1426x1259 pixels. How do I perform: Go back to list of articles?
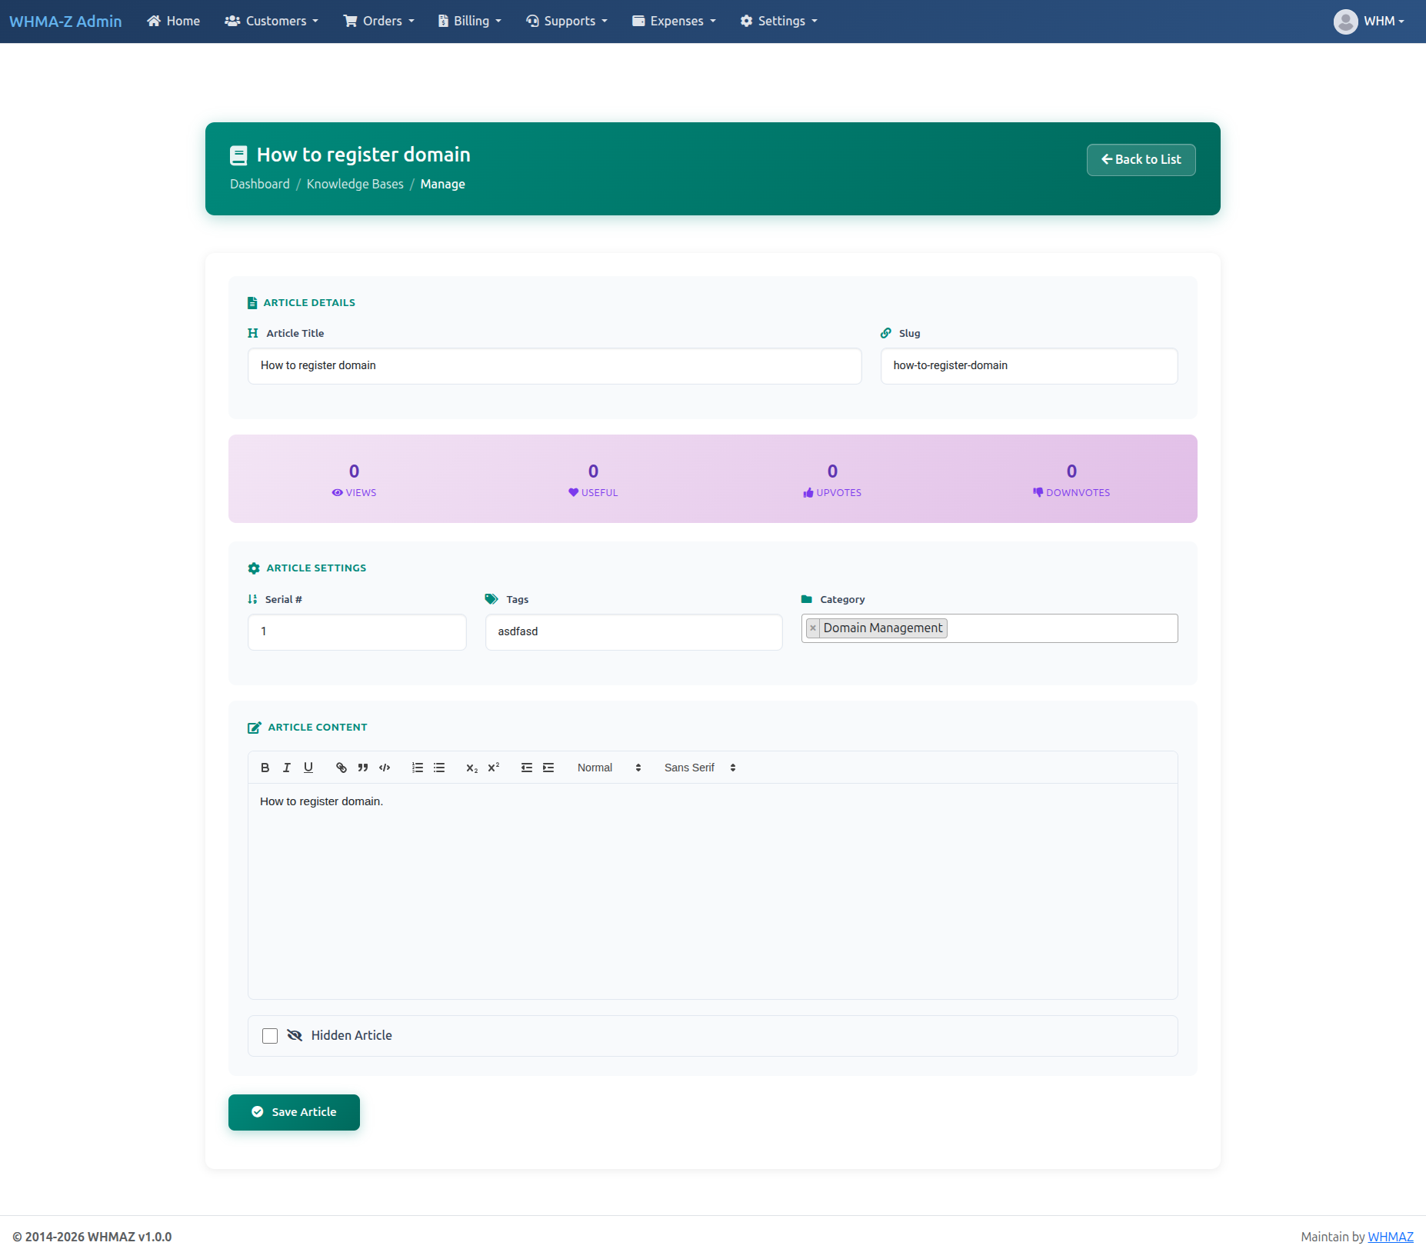tap(1141, 159)
